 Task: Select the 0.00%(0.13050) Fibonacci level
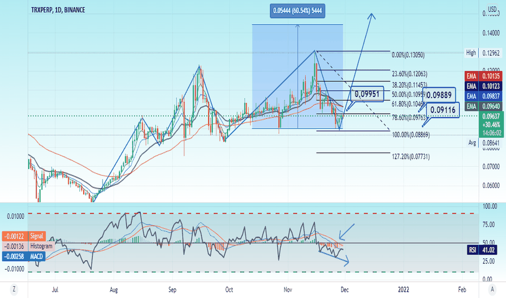coord(408,55)
